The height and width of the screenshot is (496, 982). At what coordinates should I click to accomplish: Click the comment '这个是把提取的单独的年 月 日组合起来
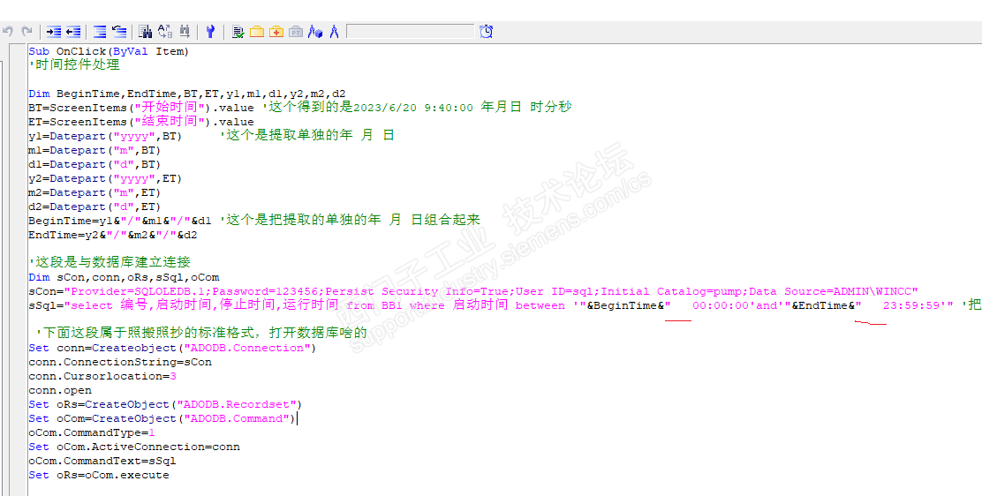[x=350, y=220]
